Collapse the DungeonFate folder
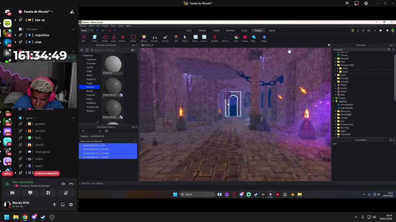The width and height of the screenshot is (396, 222). pyautogui.click(x=336, y=65)
